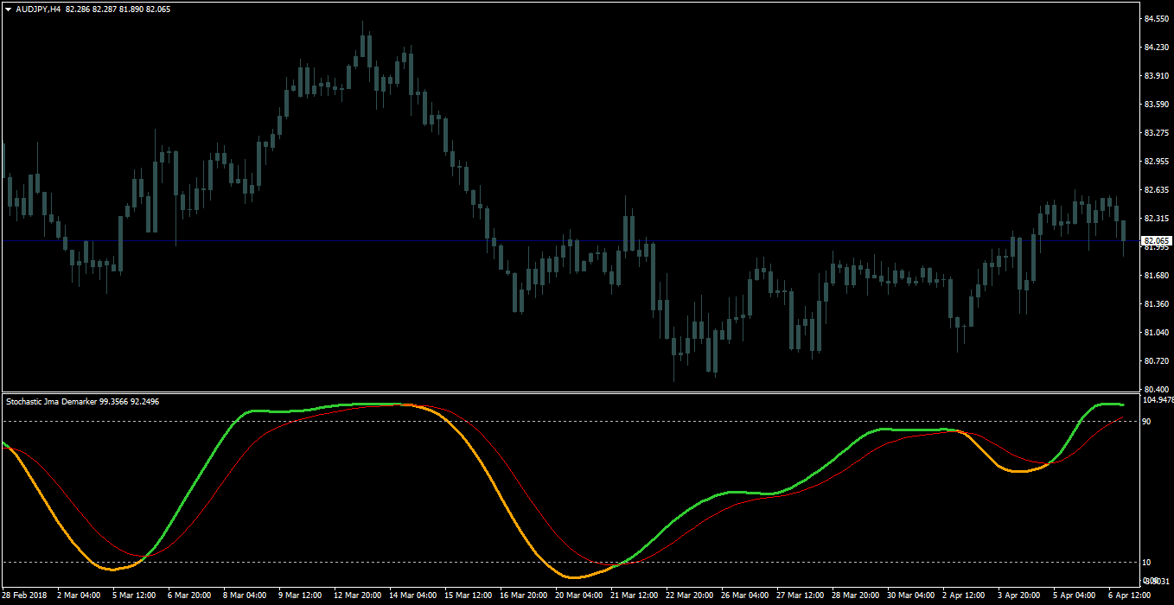Click the 80.400 price scale label
The width and height of the screenshot is (1174, 605).
[1156, 390]
